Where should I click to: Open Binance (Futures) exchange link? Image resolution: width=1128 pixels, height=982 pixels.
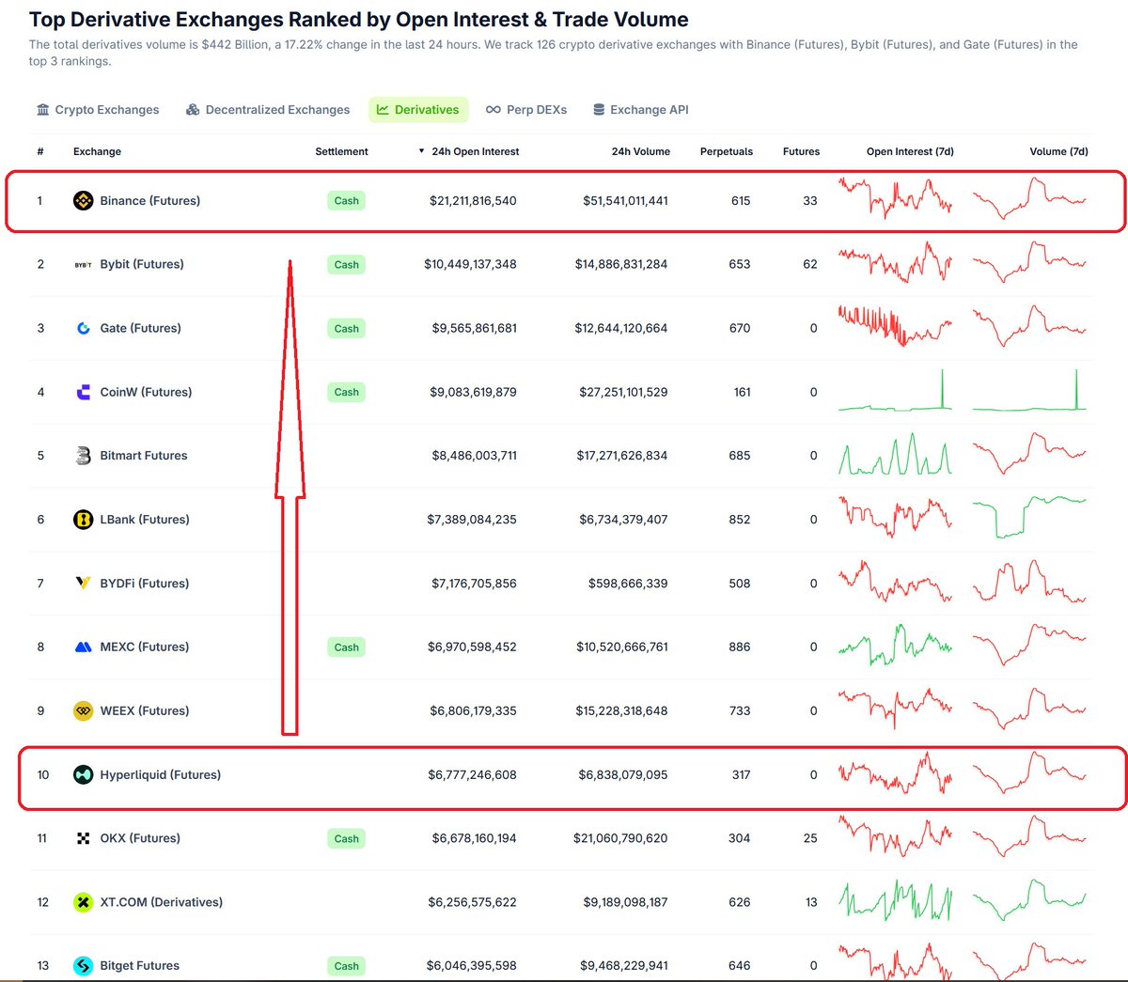150,200
